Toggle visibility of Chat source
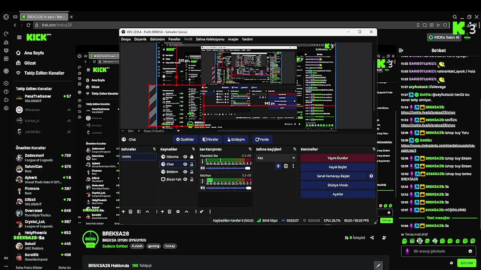The image size is (481, 270). pos(185,164)
